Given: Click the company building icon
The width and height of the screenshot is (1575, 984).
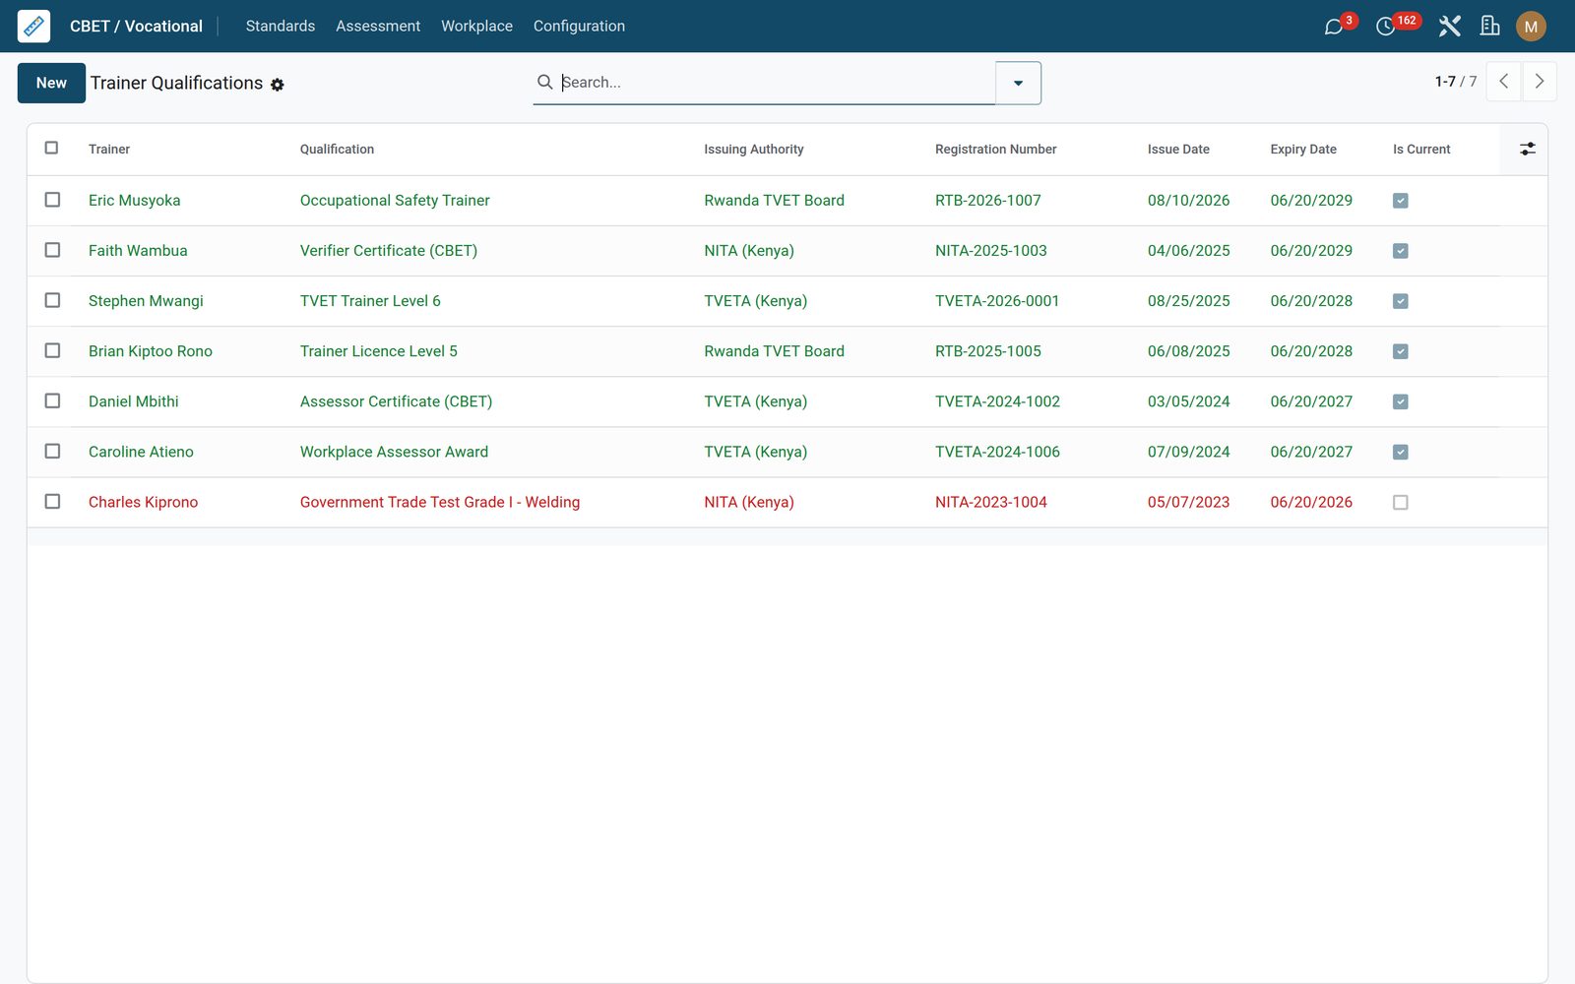Looking at the screenshot, I should tap(1490, 27).
